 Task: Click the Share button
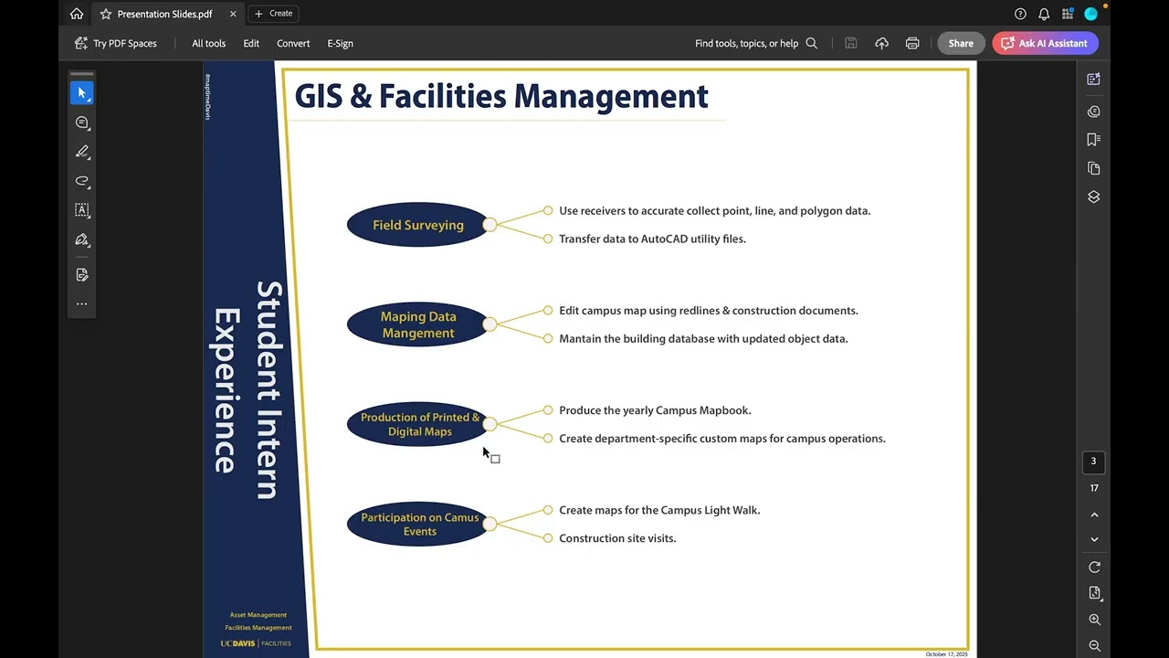[x=961, y=43]
